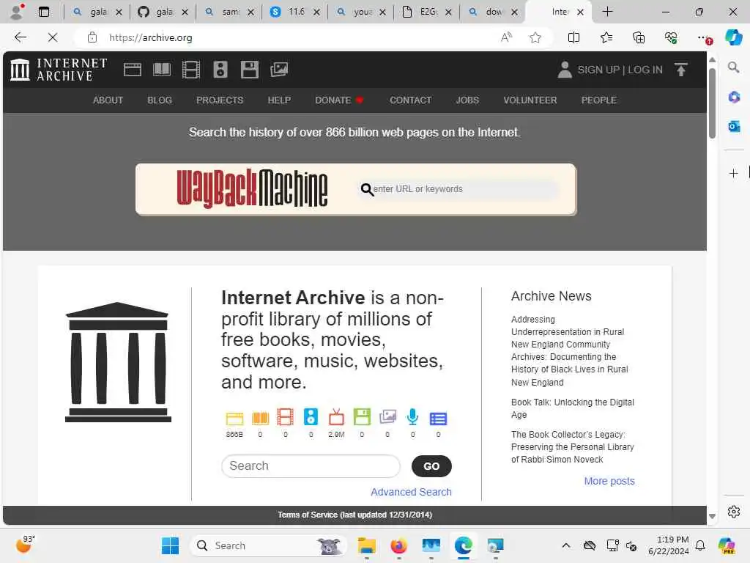Viewport: 750px width, 563px height.
Task: Toggle browser split screen icon
Action: (x=573, y=37)
